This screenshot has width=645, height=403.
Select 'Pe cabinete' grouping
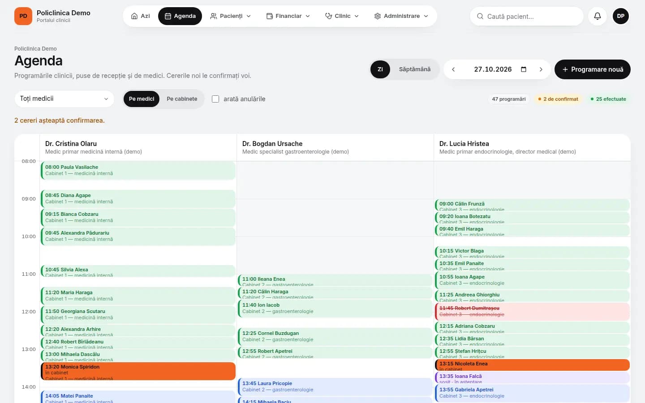[x=182, y=99]
